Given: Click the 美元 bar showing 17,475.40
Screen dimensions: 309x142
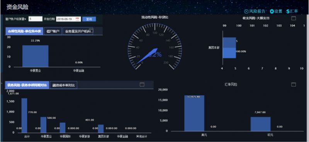Looking at the screenshot, I should (x=194, y=113).
